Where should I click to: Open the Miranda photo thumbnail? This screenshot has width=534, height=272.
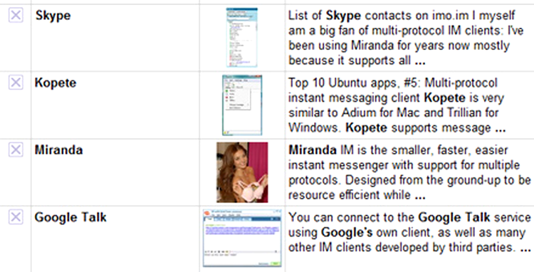point(242,172)
